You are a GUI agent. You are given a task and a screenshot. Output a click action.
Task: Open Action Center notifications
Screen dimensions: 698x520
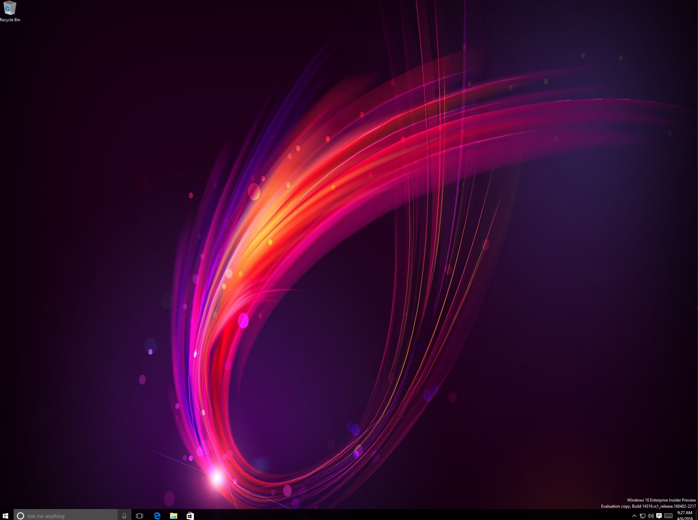[x=659, y=516]
